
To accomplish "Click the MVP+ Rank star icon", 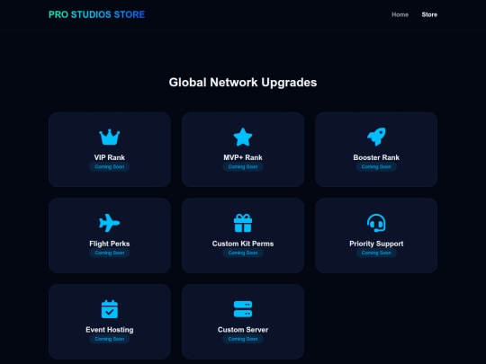I will (x=243, y=137).
